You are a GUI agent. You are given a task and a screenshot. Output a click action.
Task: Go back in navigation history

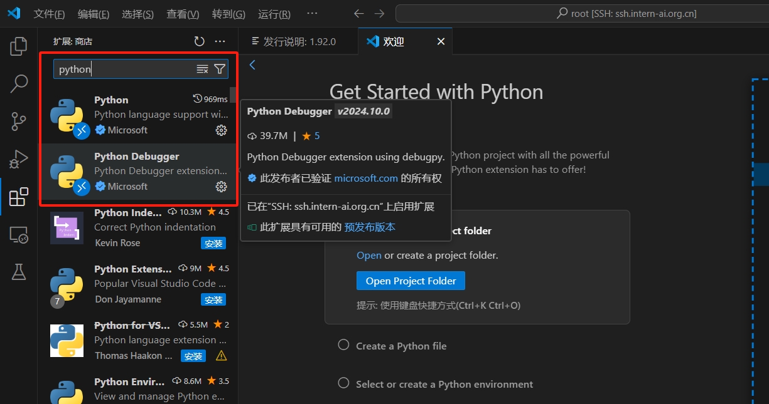[358, 13]
